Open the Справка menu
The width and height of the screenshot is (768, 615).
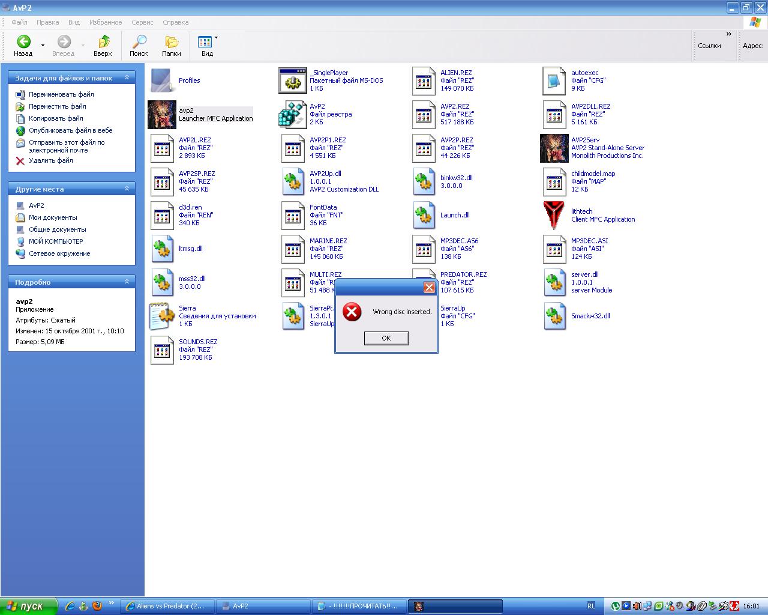click(x=176, y=22)
